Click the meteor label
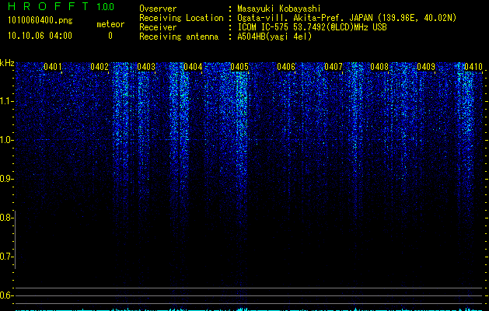The image size is (489, 311). [110, 24]
